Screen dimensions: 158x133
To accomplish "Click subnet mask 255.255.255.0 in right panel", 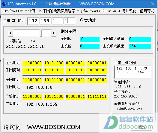I will [x=126, y=96].
